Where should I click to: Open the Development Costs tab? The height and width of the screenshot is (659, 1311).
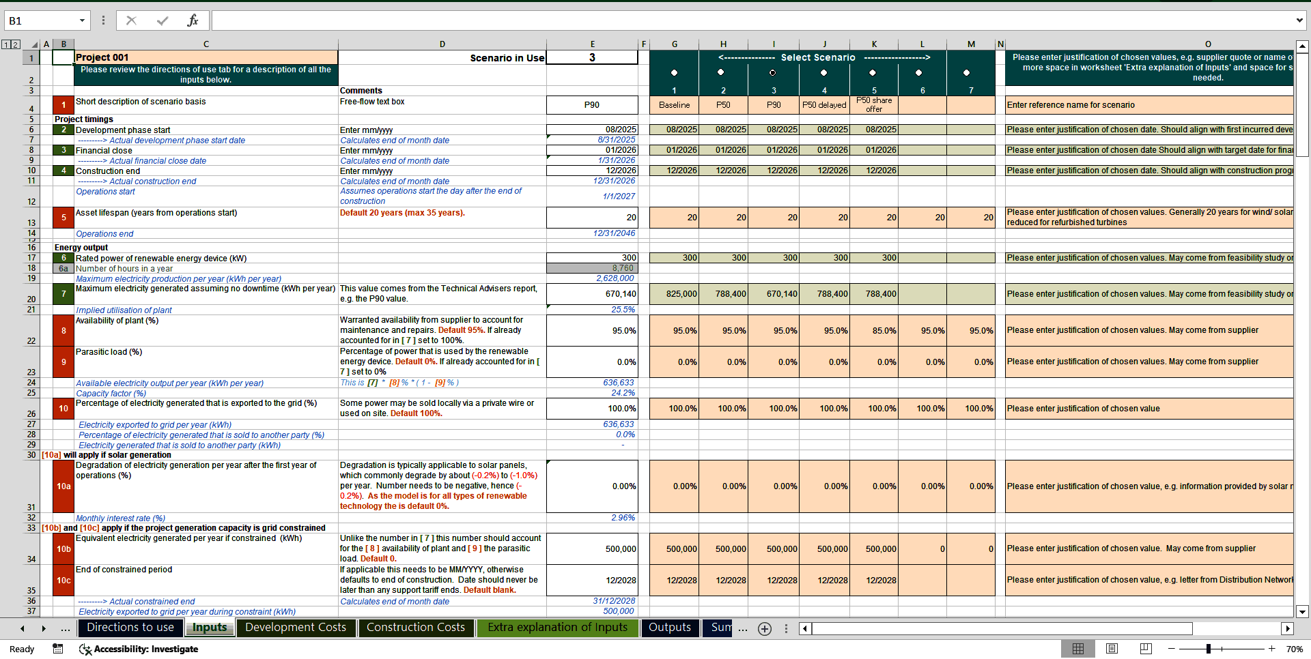[296, 628]
